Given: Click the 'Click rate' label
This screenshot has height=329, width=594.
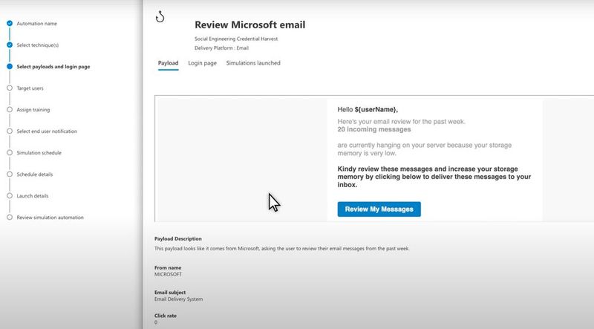Looking at the screenshot, I should coord(166,316).
